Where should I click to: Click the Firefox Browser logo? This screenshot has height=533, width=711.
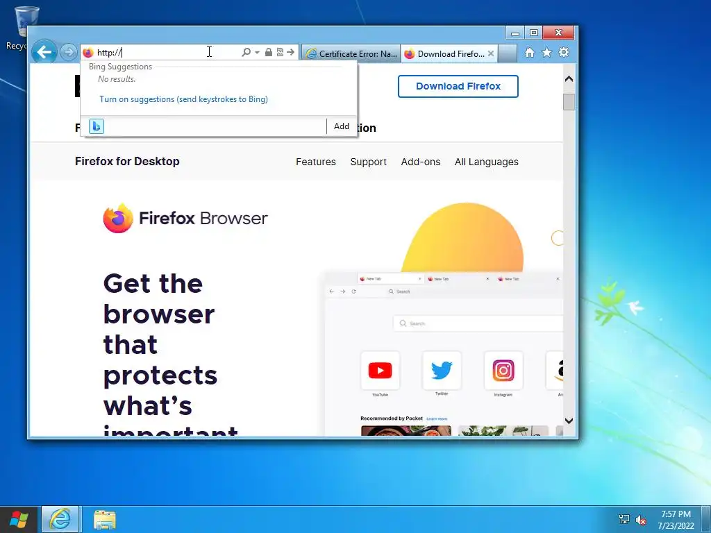185,218
